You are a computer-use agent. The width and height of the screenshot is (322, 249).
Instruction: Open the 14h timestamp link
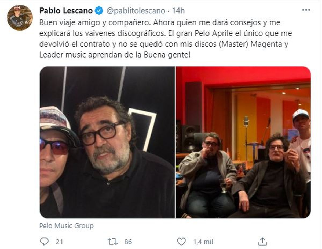(x=178, y=11)
